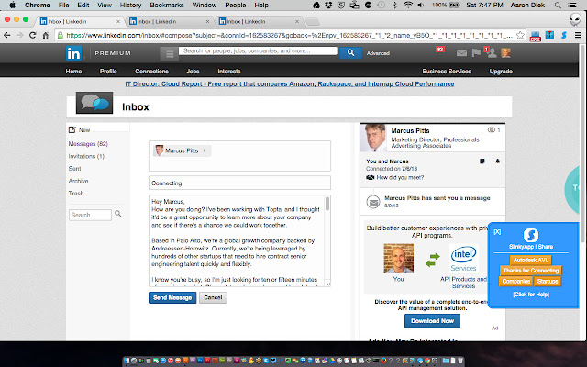Remove Marcus Pitts recipient chip
The image size is (587, 367).
click(x=205, y=150)
